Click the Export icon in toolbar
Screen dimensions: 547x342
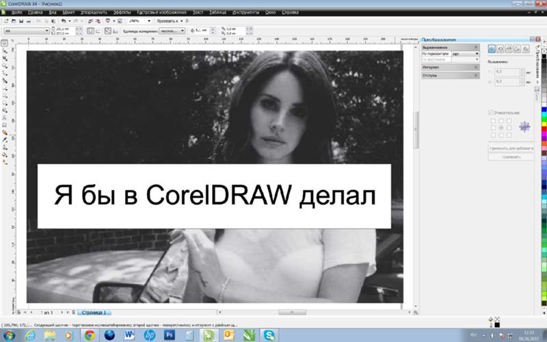[x=98, y=21]
